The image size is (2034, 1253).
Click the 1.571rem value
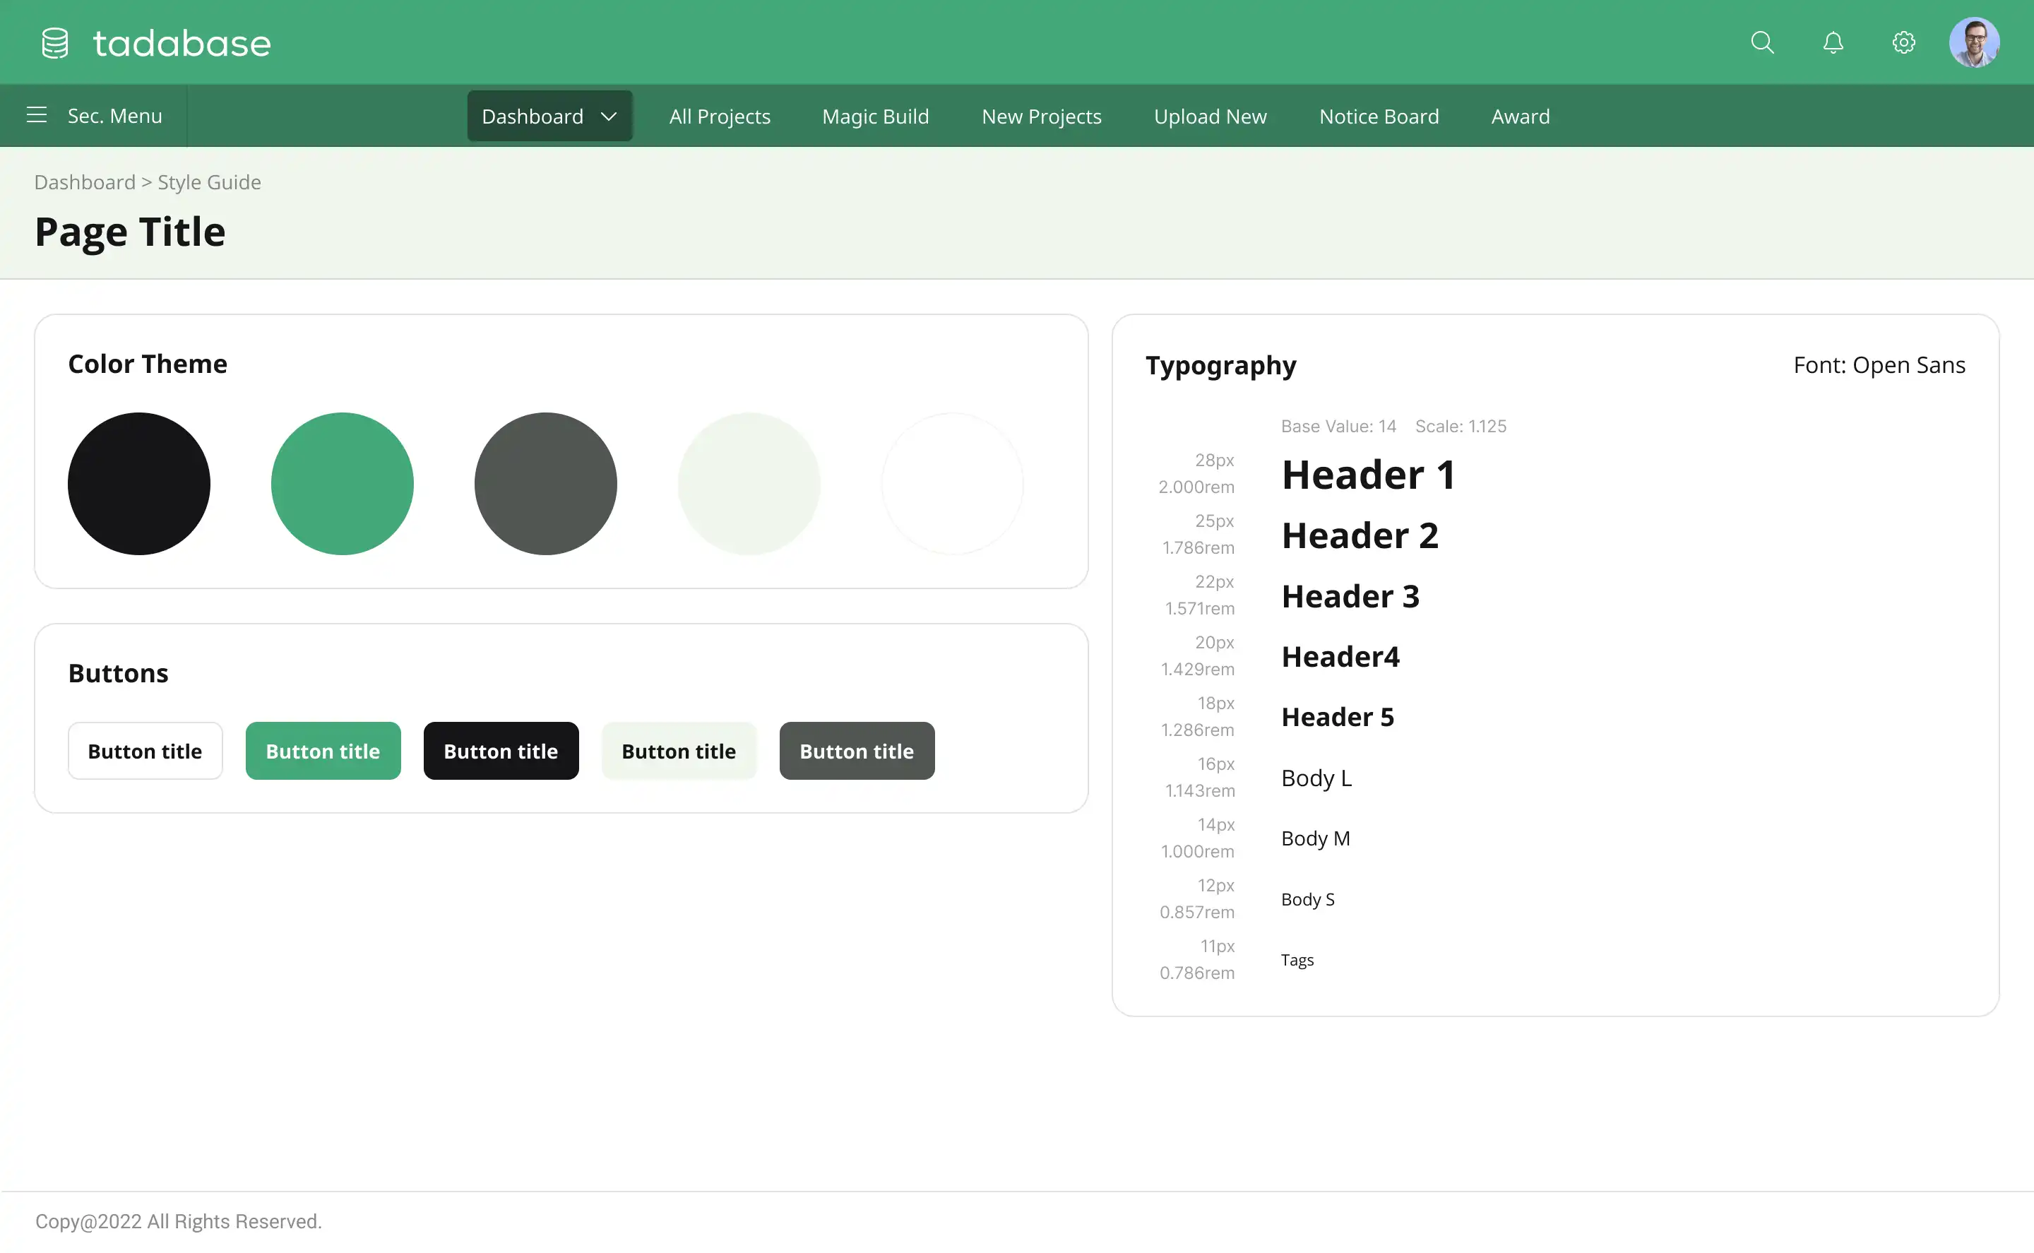coord(1200,608)
